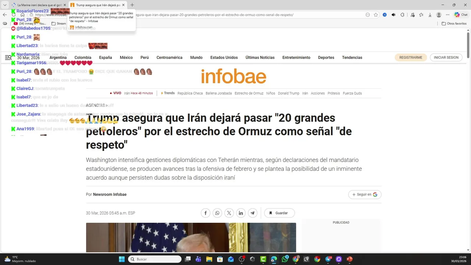Open Estrecho de Ormuz trend

point(249,93)
